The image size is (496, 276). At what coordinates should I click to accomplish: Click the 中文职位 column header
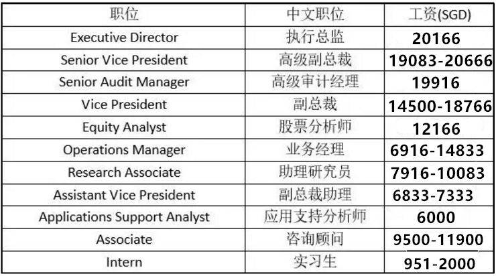314,14
